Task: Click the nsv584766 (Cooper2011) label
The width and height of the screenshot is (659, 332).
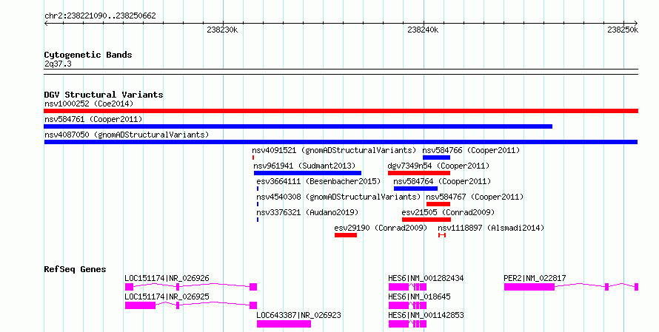Action: (x=471, y=150)
